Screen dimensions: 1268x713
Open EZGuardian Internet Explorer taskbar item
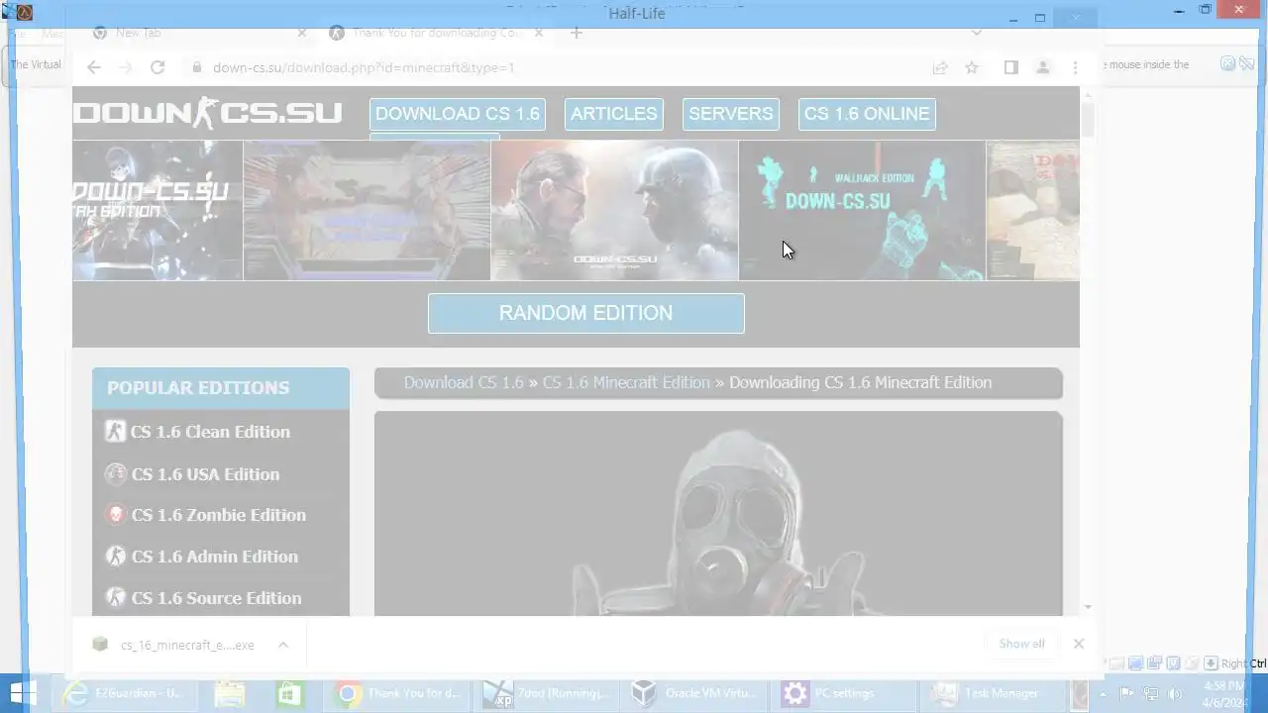(x=123, y=693)
